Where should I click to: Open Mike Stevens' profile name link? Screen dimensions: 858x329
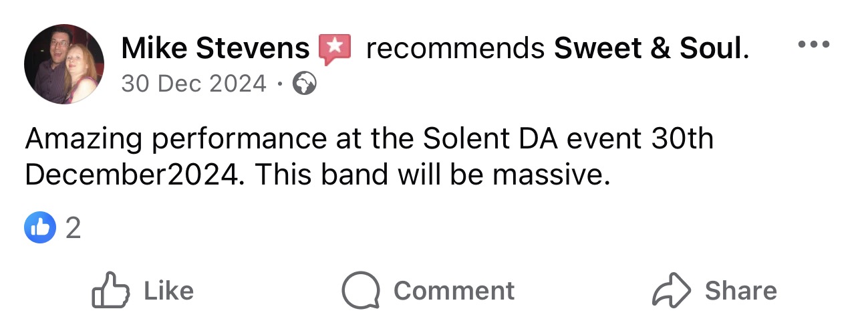(x=216, y=48)
